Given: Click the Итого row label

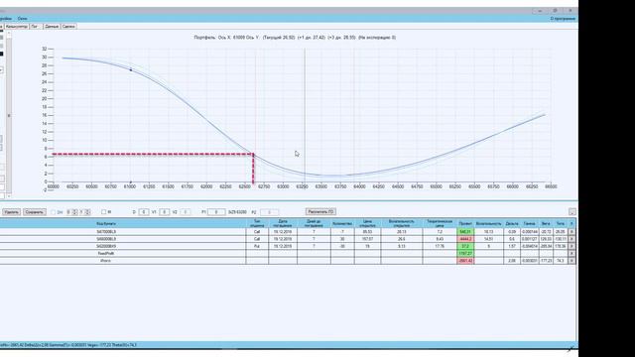Looking at the screenshot, I should (x=106, y=261).
